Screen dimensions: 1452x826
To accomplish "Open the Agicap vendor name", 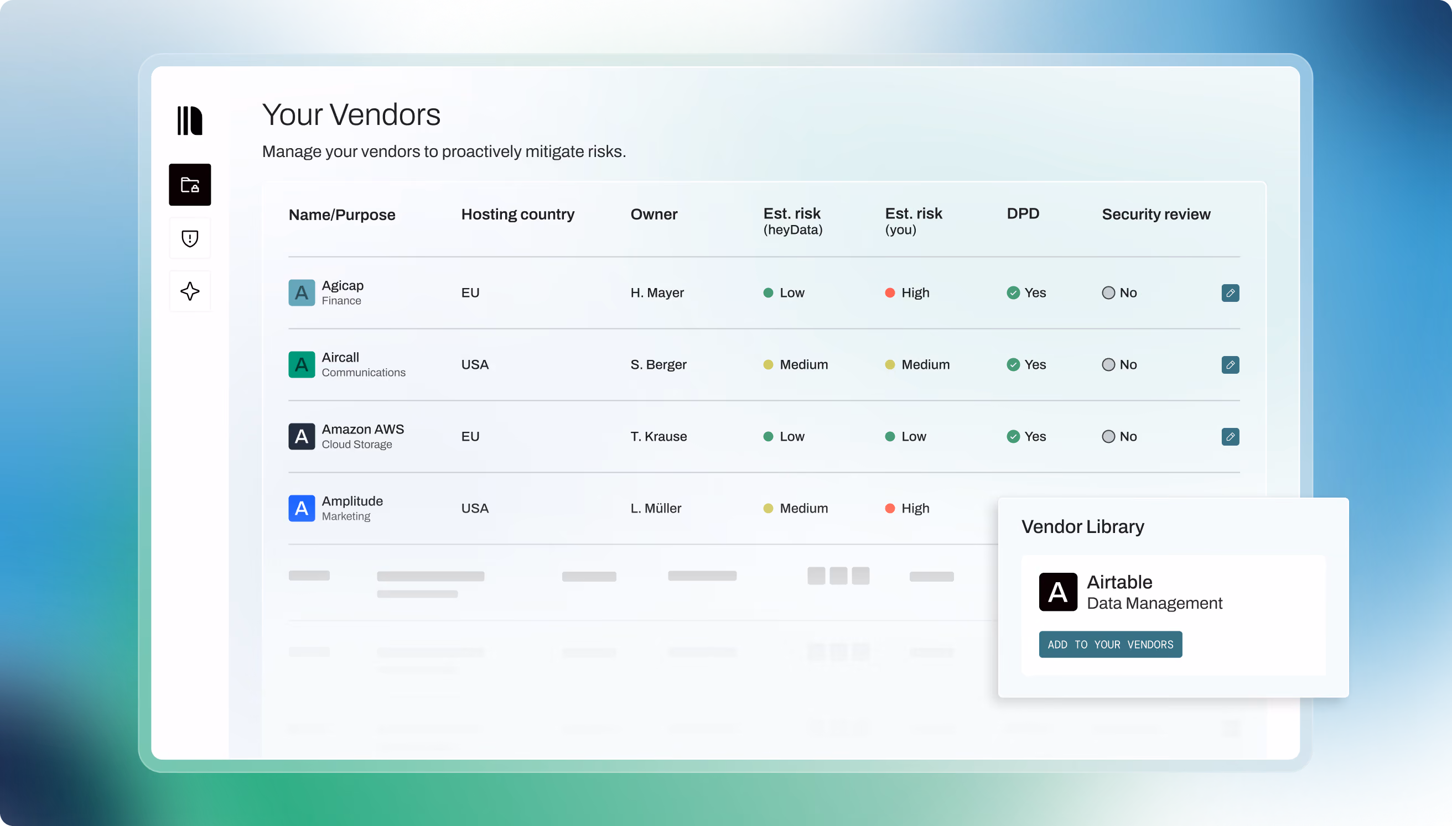I will point(343,285).
